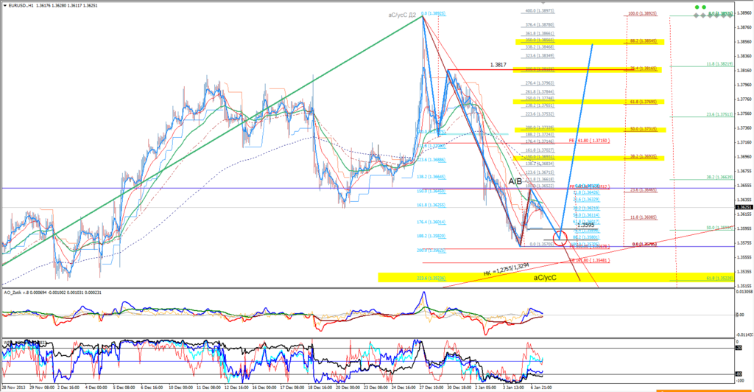754x392 pixels.
Task: Click the 28 Nov 2013 date on time axis
Action: click(15, 387)
